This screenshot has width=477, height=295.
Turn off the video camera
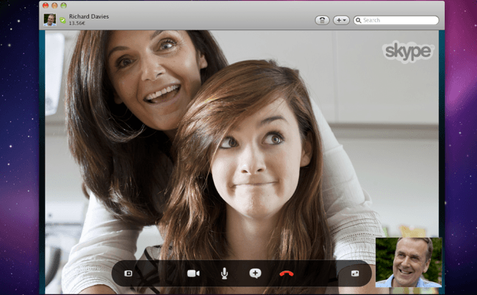[x=193, y=273]
